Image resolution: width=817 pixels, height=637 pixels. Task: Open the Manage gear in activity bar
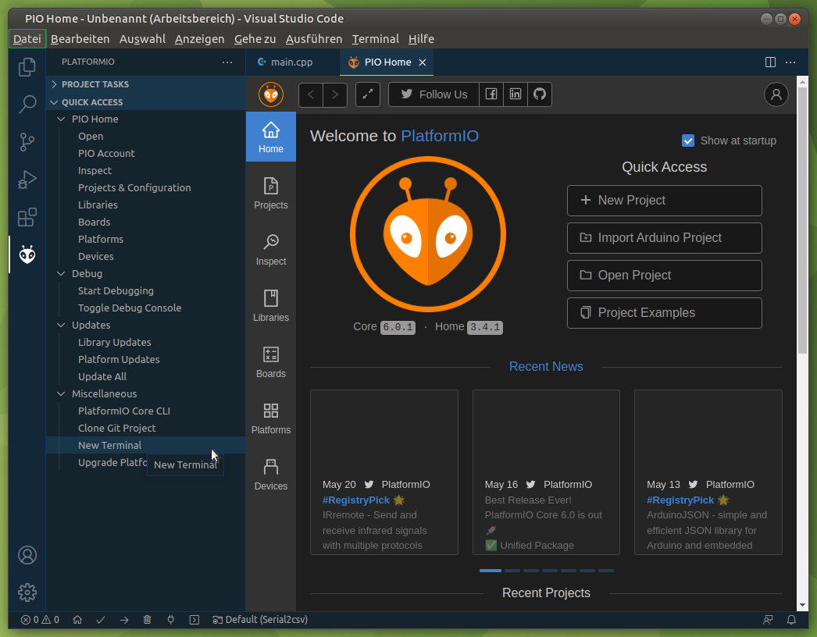[27, 593]
